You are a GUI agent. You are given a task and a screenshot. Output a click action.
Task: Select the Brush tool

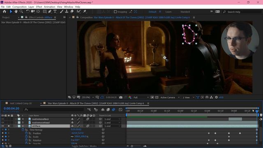coord(62,12)
